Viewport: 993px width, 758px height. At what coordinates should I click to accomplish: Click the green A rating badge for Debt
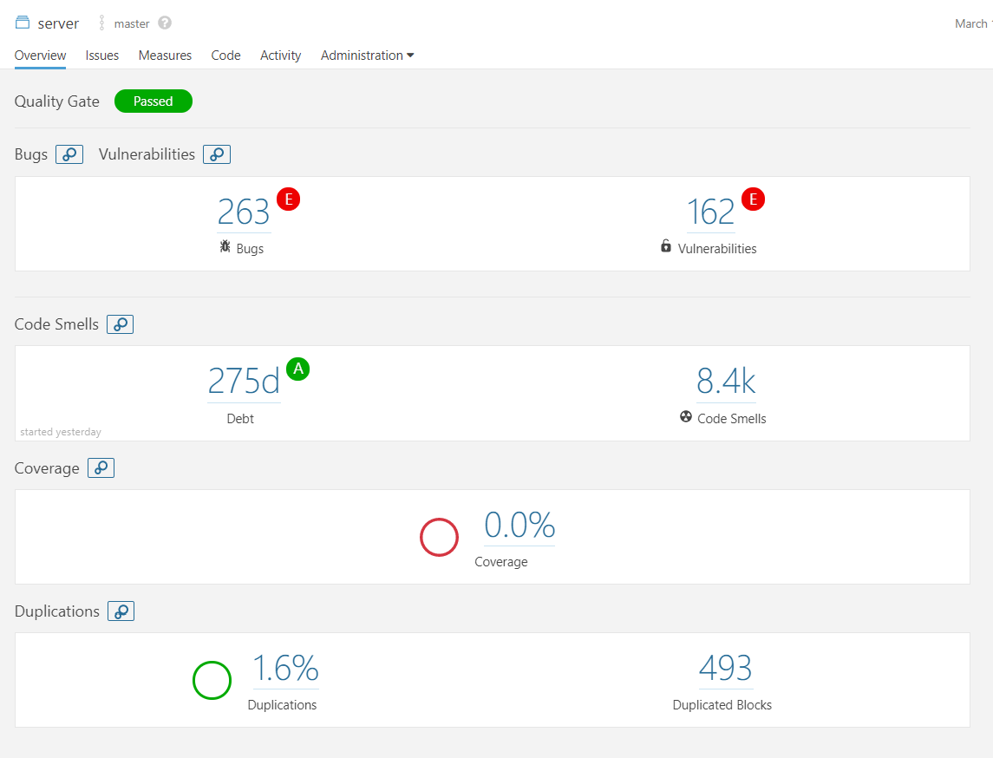point(298,369)
